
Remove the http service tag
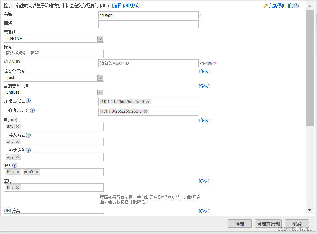tap(18, 172)
